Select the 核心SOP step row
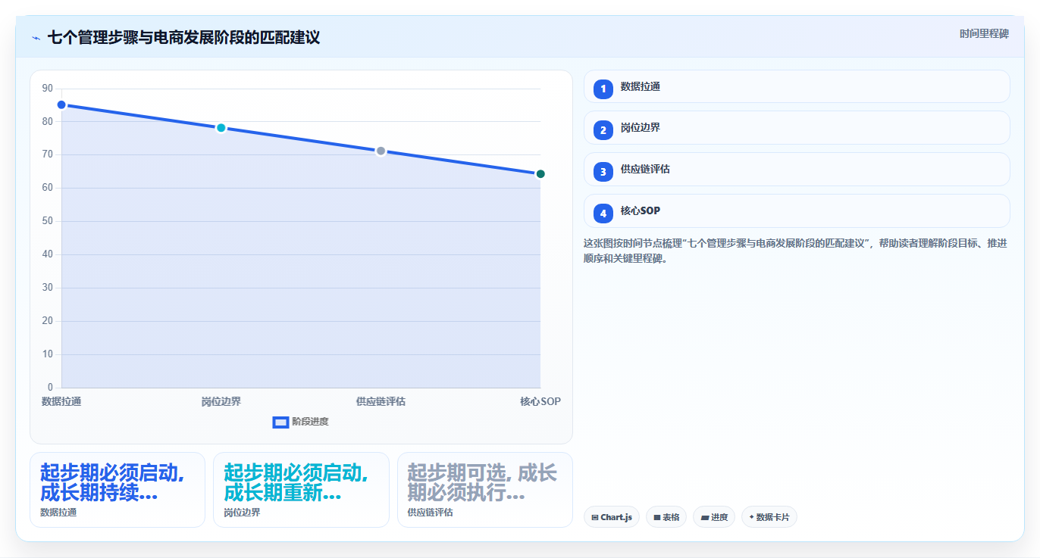 (797, 210)
